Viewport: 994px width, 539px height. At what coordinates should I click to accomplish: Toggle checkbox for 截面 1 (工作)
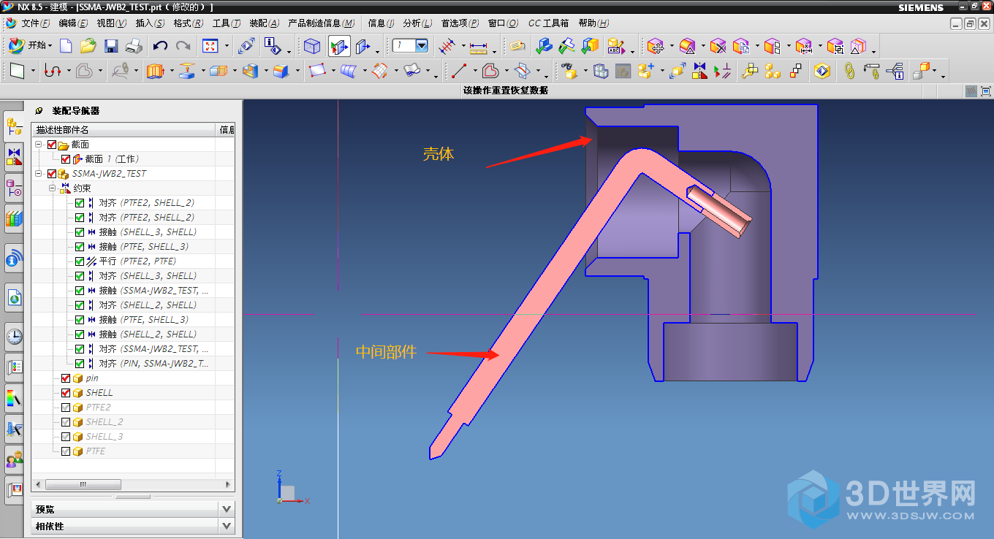tap(66, 159)
